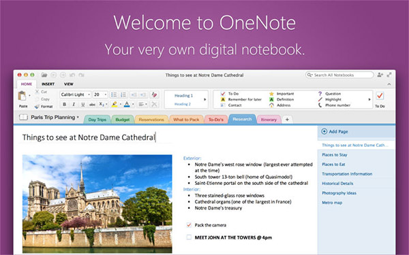Click the Search All Notebooks field
409x255 pixels.
tap(339, 75)
